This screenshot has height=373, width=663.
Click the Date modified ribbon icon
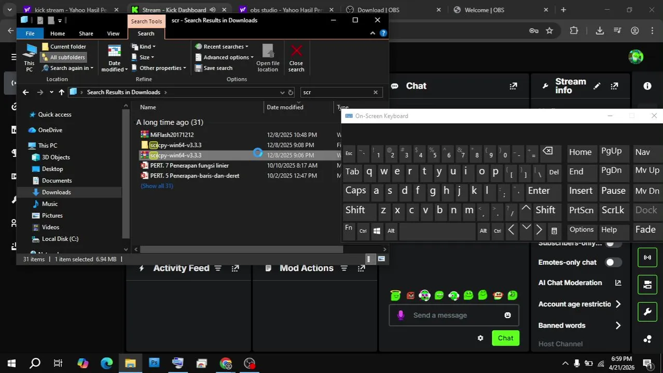(114, 51)
